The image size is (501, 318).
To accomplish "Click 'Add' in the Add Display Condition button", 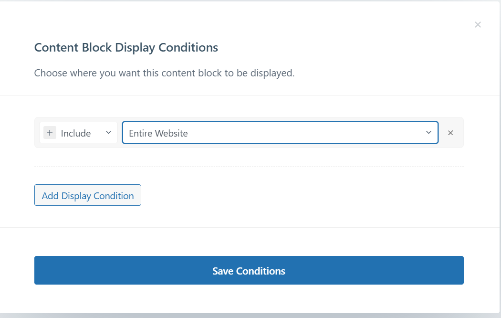I will (50, 196).
